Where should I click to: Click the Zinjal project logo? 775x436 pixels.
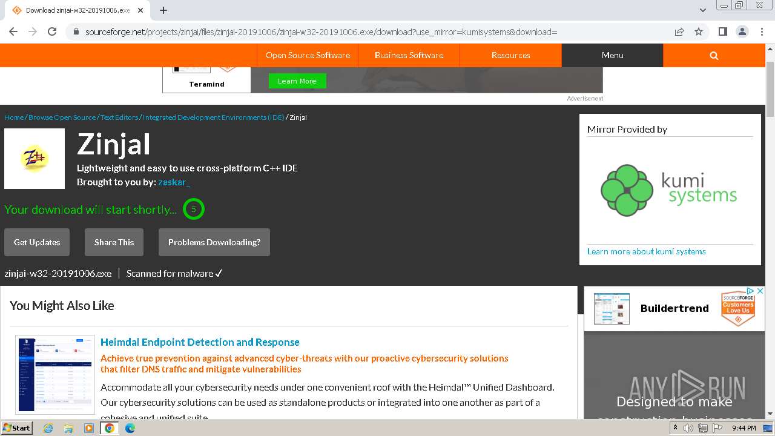point(35,159)
